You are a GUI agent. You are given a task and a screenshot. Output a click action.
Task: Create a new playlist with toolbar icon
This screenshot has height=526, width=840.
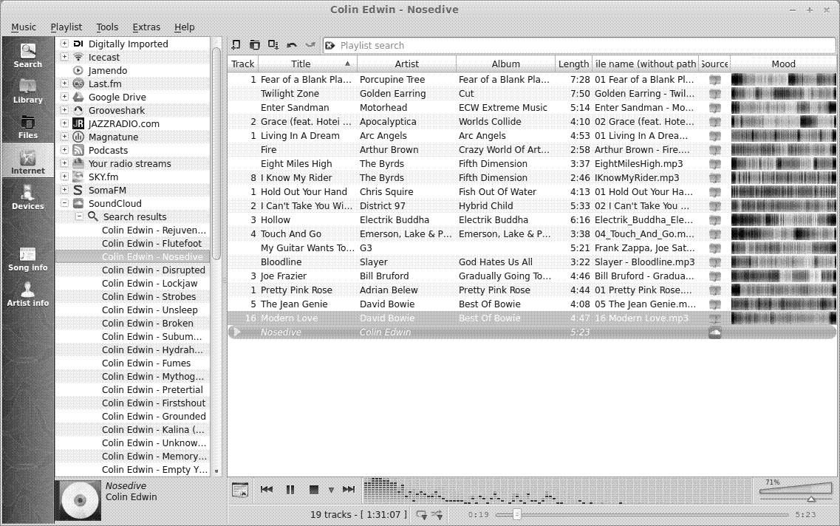(236, 45)
